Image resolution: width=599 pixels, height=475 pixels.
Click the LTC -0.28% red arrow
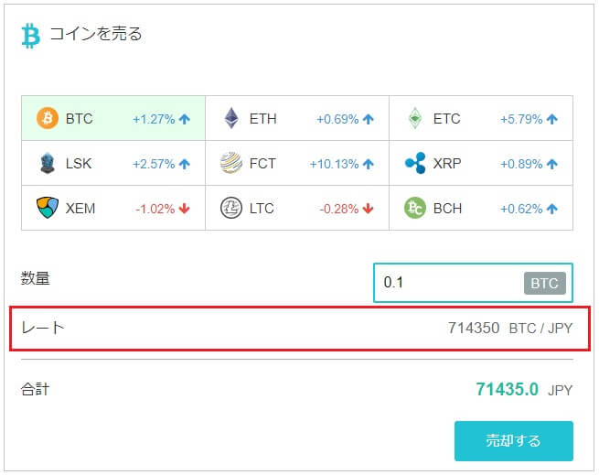pos(369,209)
